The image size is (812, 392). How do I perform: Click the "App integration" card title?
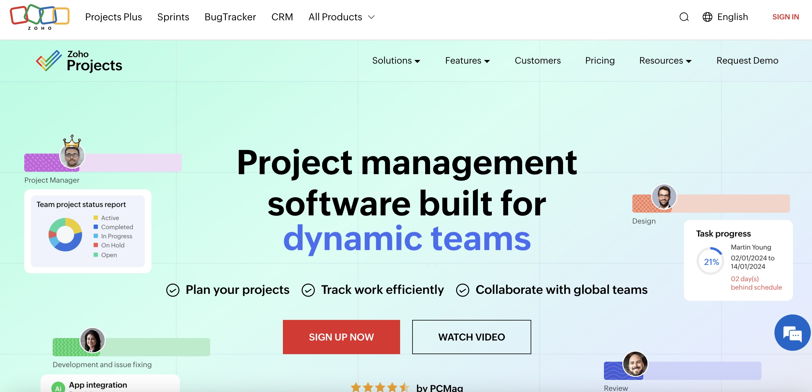98,385
